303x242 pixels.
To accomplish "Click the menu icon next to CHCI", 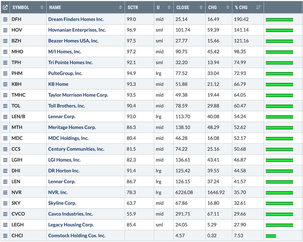I will click(5, 236).
